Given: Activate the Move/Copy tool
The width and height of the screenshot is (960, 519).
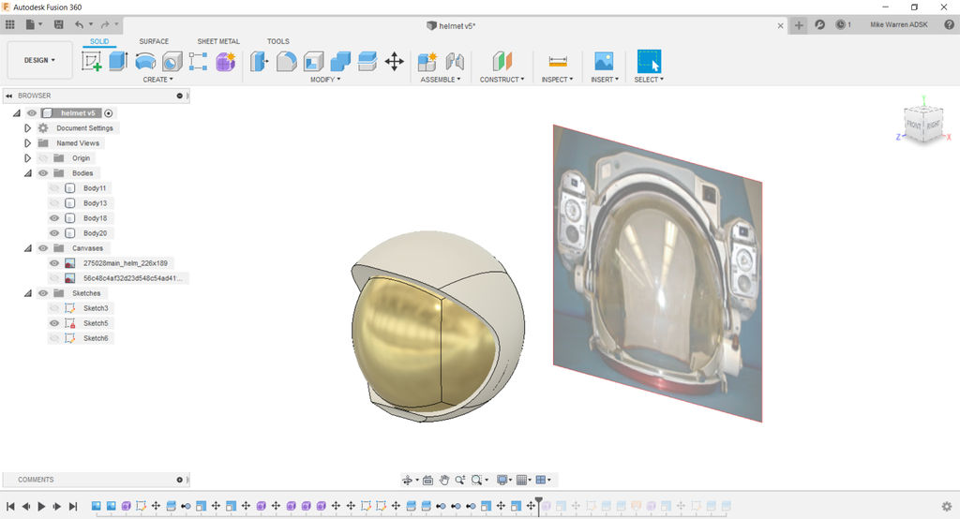Looking at the screenshot, I should click(x=395, y=61).
